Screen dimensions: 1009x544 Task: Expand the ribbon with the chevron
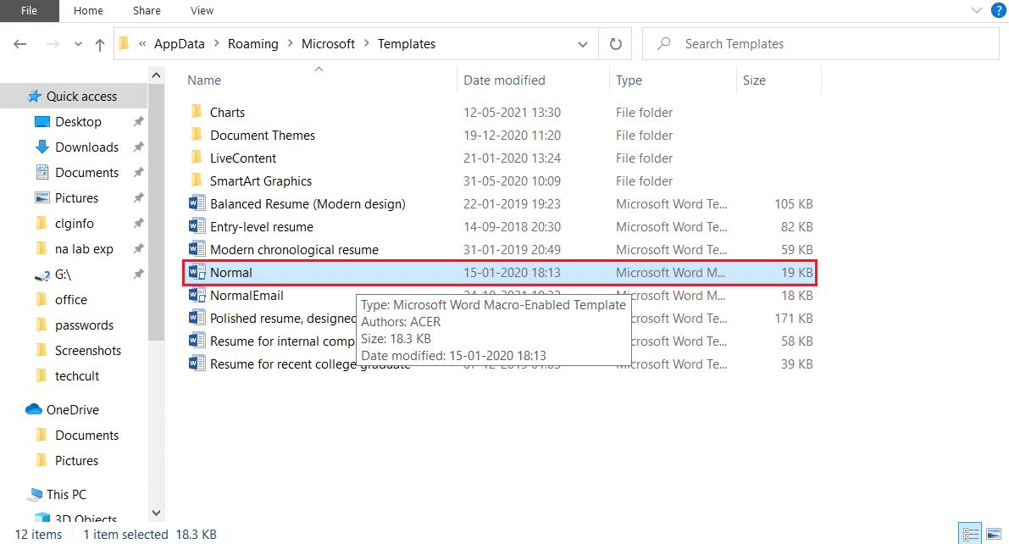976,10
